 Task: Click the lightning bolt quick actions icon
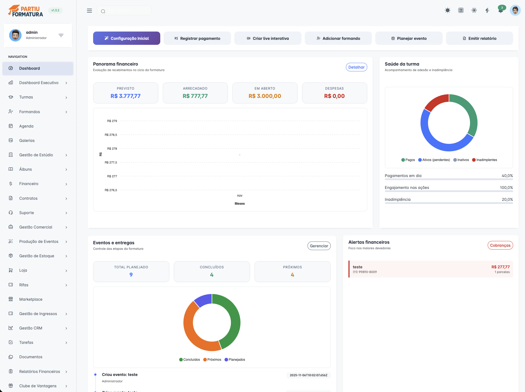click(487, 11)
